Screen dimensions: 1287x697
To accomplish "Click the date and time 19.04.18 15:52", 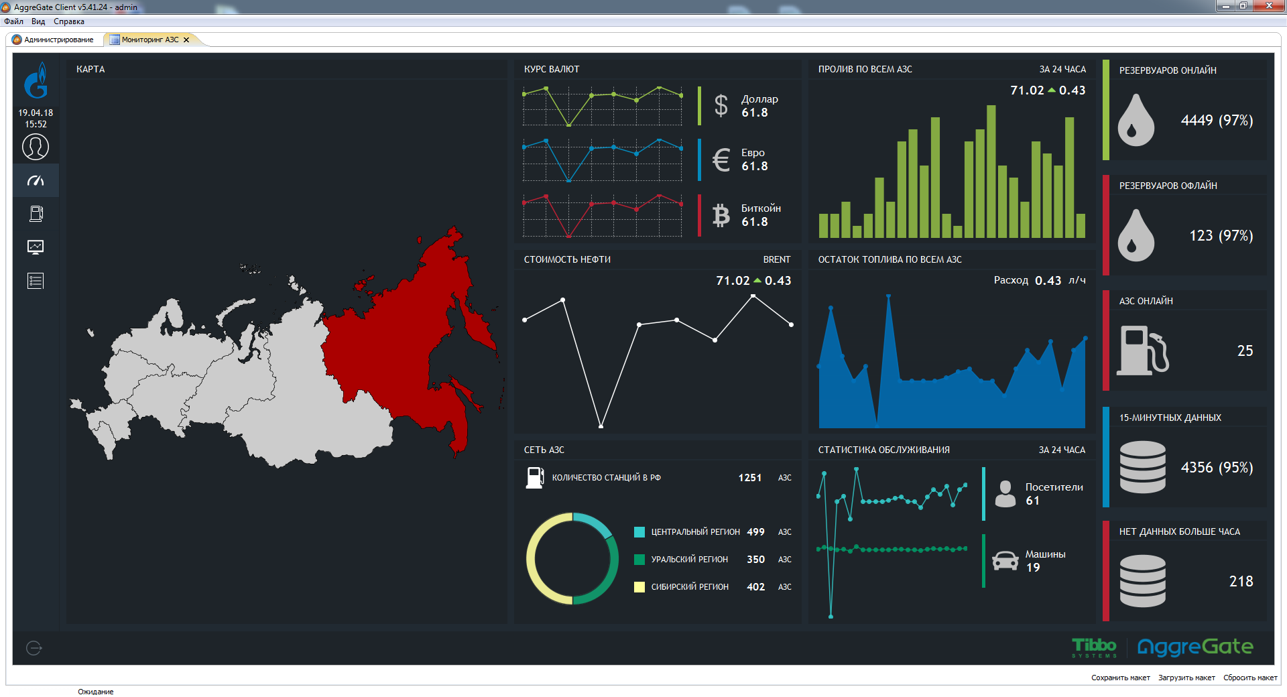I will pyautogui.click(x=36, y=119).
